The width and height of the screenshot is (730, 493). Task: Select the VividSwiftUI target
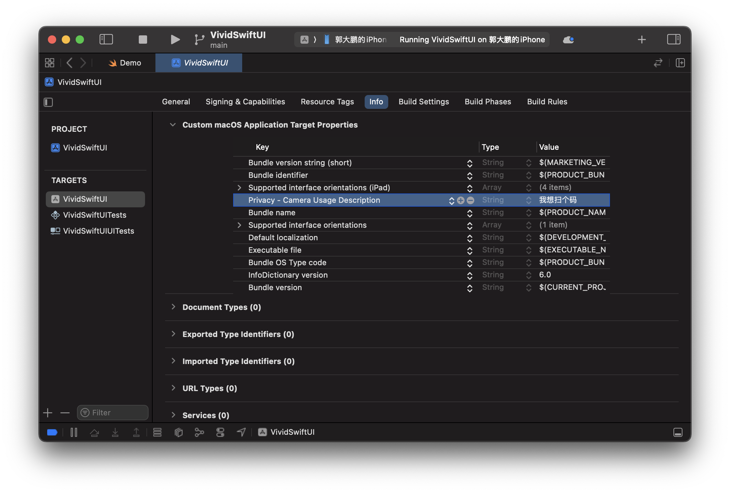95,199
